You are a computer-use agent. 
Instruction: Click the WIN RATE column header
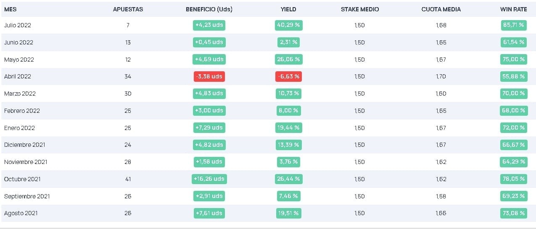(513, 9)
